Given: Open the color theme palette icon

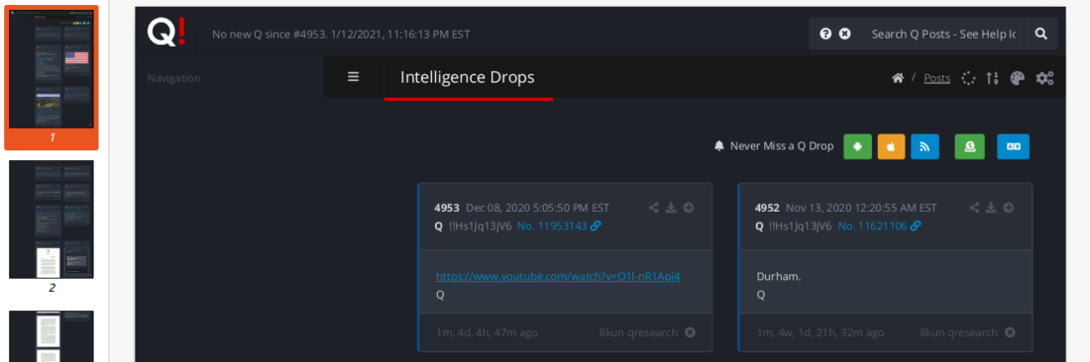Looking at the screenshot, I should coord(1017,78).
